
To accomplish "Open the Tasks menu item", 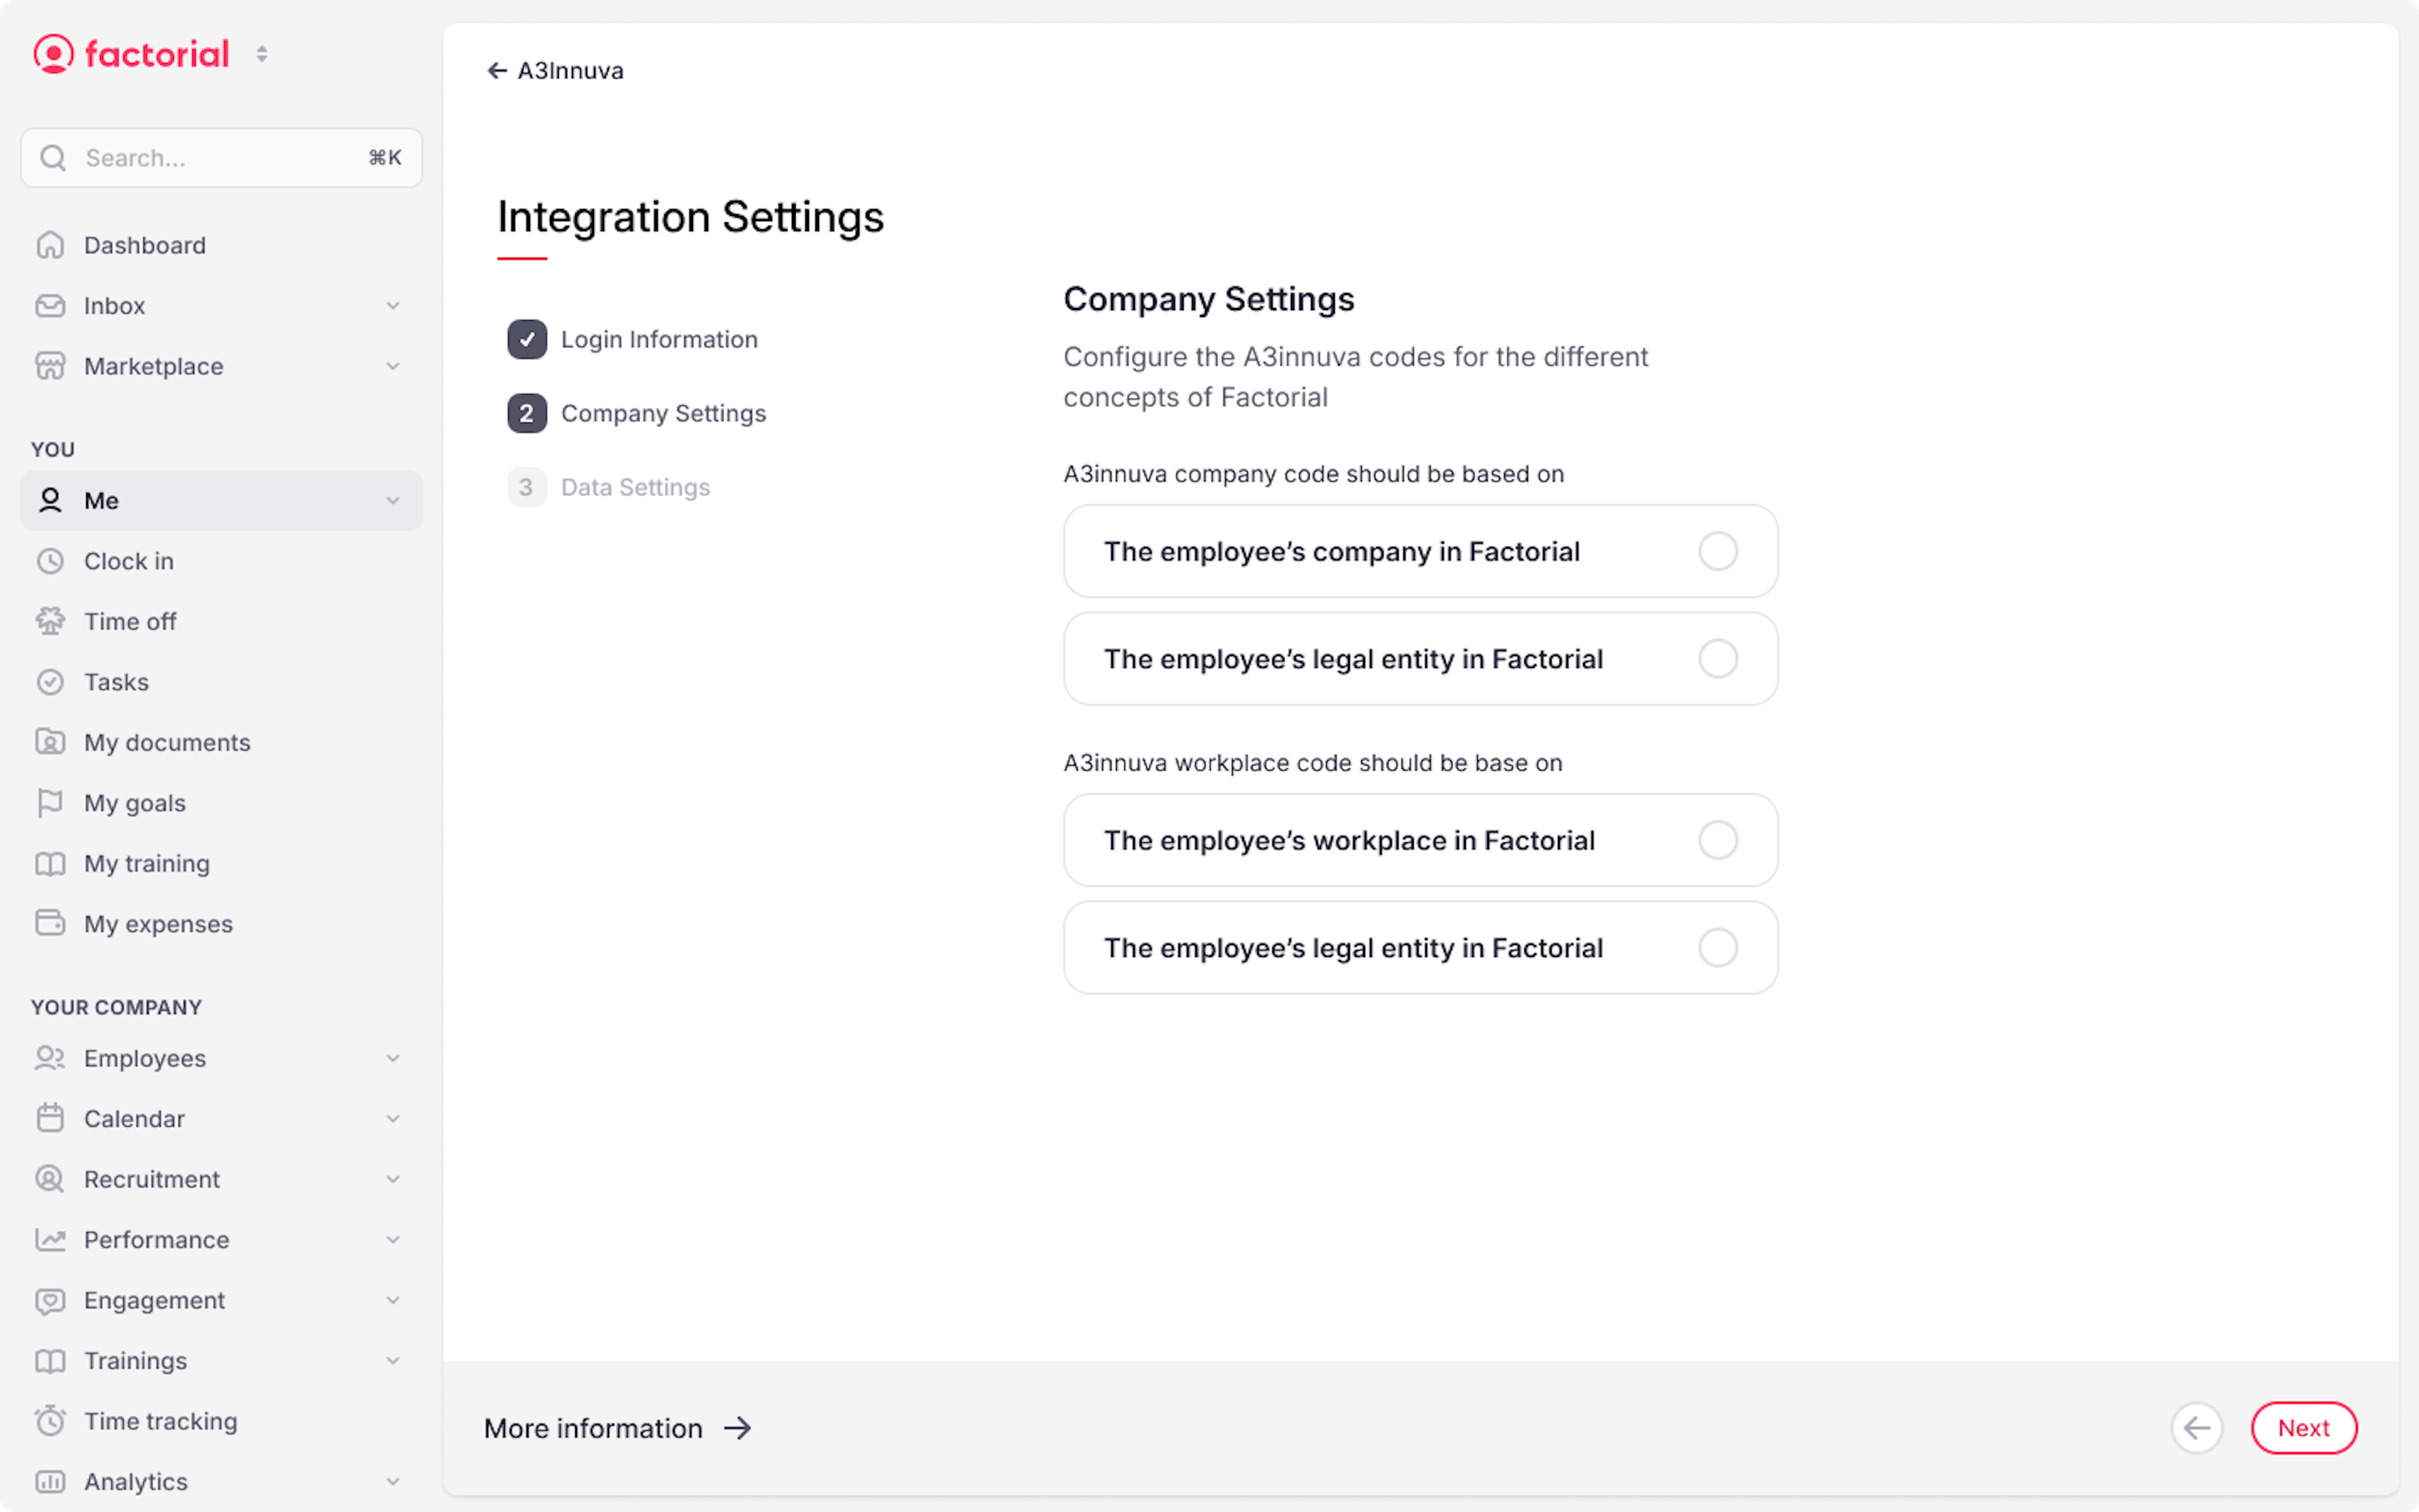I will 221,682.
